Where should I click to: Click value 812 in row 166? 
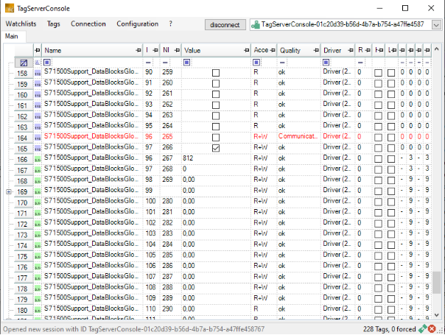pyautogui.click(x=188, y=158)
